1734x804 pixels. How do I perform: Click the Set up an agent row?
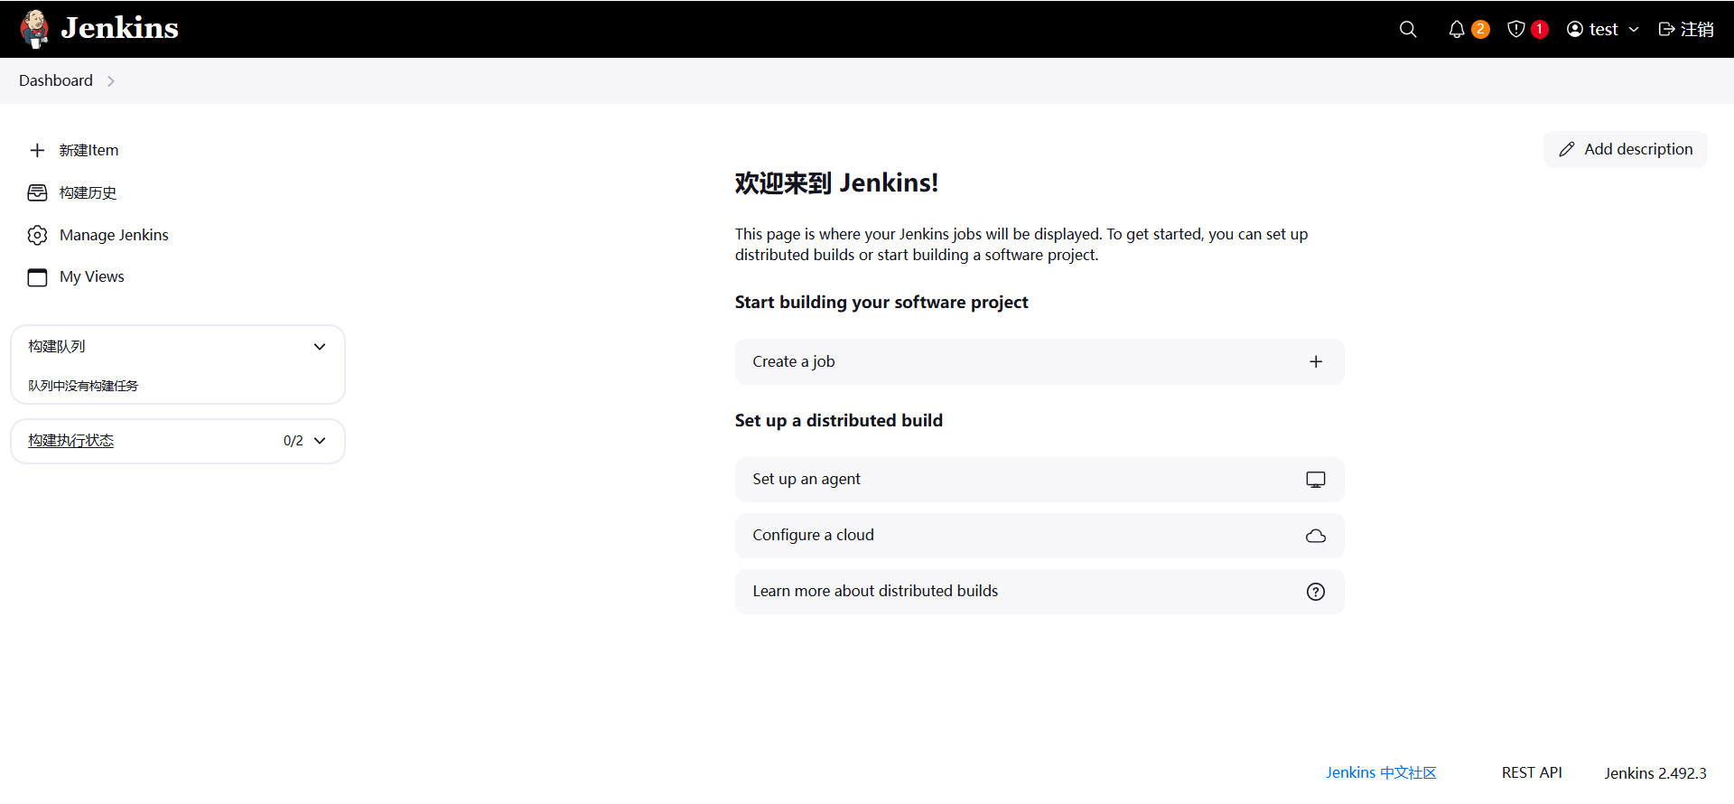point(1039,480)
